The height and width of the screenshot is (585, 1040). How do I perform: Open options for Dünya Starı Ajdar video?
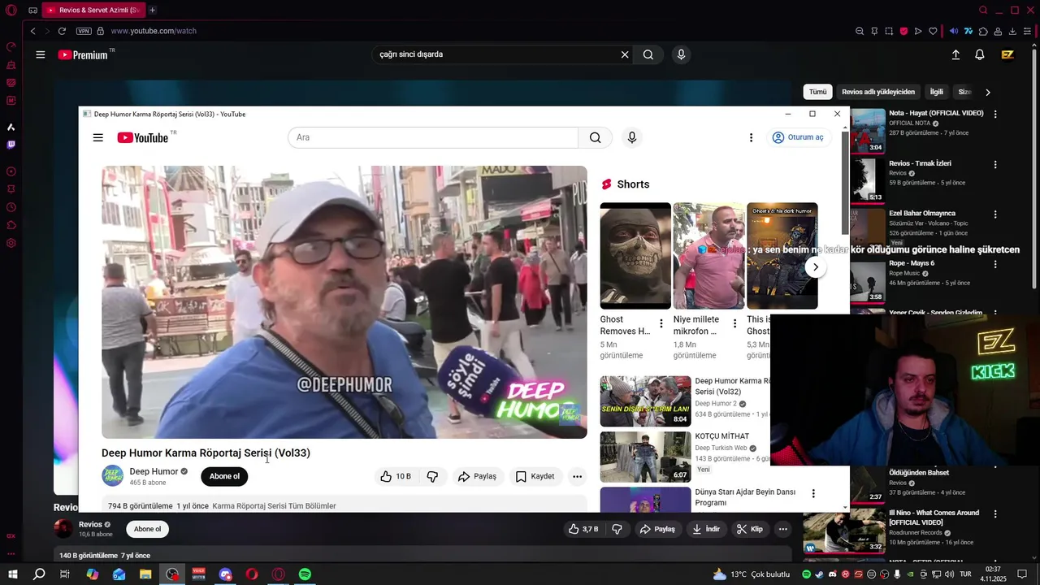point(812,493)
